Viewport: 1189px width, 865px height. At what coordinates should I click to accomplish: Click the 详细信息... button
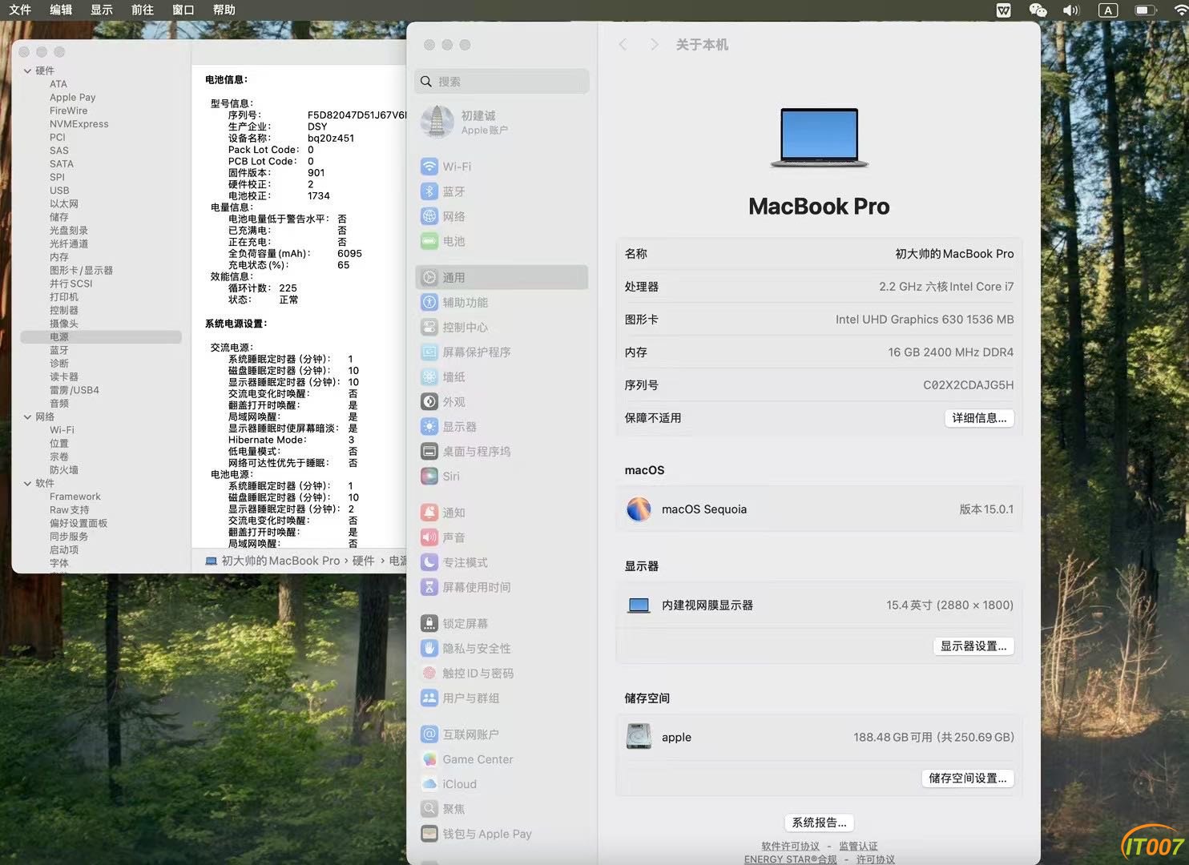[979, 418]
